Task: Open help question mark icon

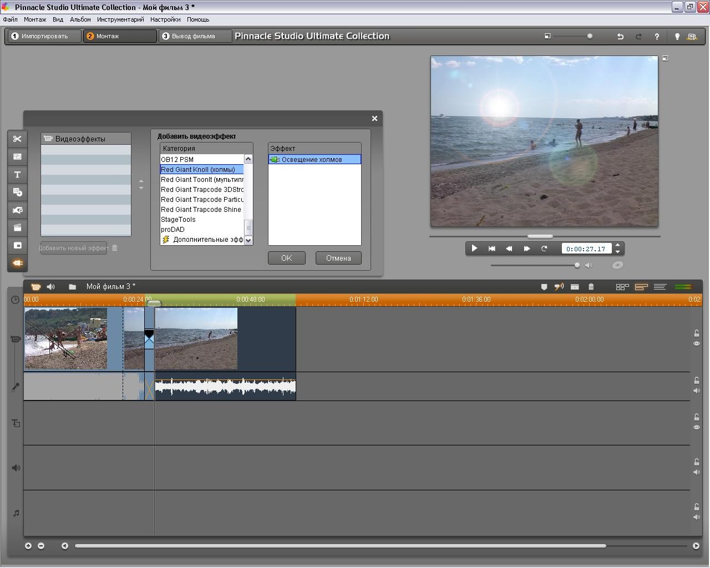Action: (x=657, y=37)
